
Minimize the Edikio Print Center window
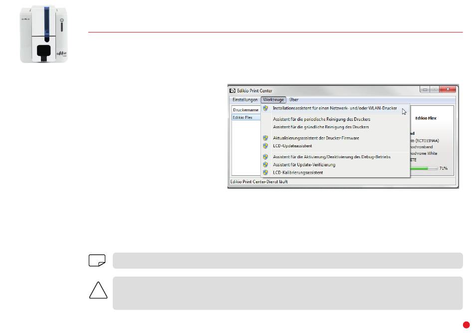(x=426, y=89)
